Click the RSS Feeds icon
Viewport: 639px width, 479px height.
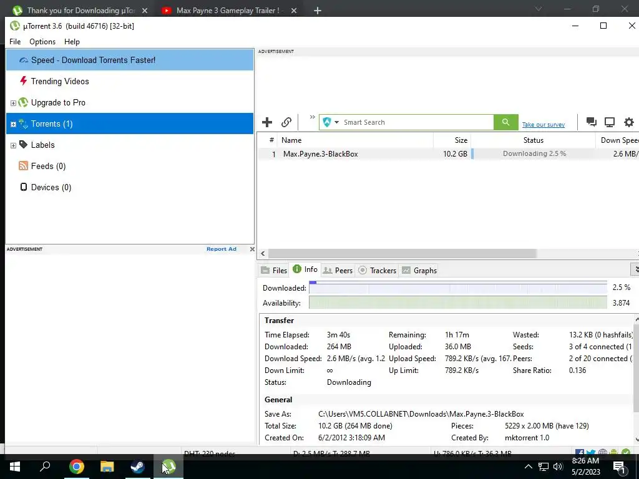[x=23, y=165]
